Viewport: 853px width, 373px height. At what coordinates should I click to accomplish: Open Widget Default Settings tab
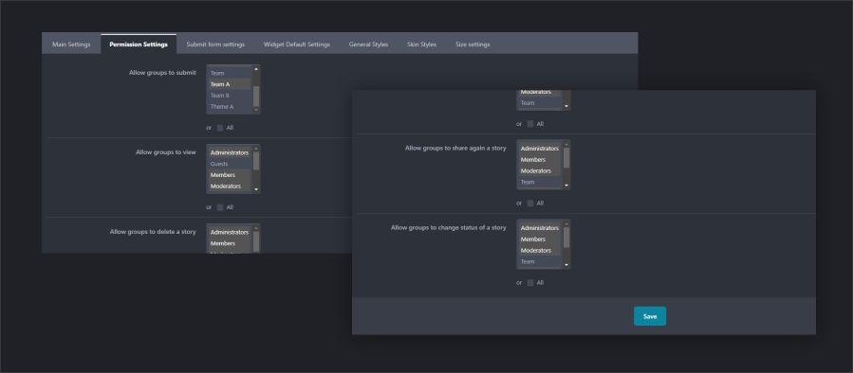point(297,44)
